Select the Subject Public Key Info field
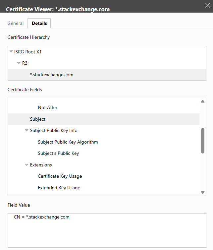 (x=54, y=130)
